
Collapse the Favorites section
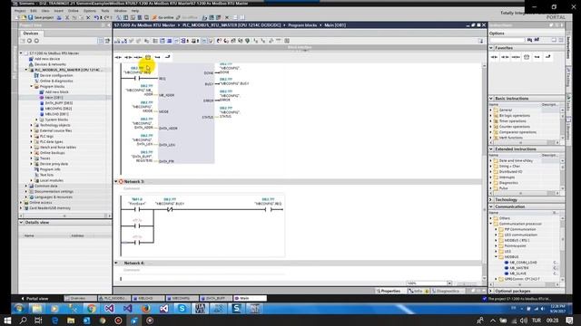tap(491, 48)
